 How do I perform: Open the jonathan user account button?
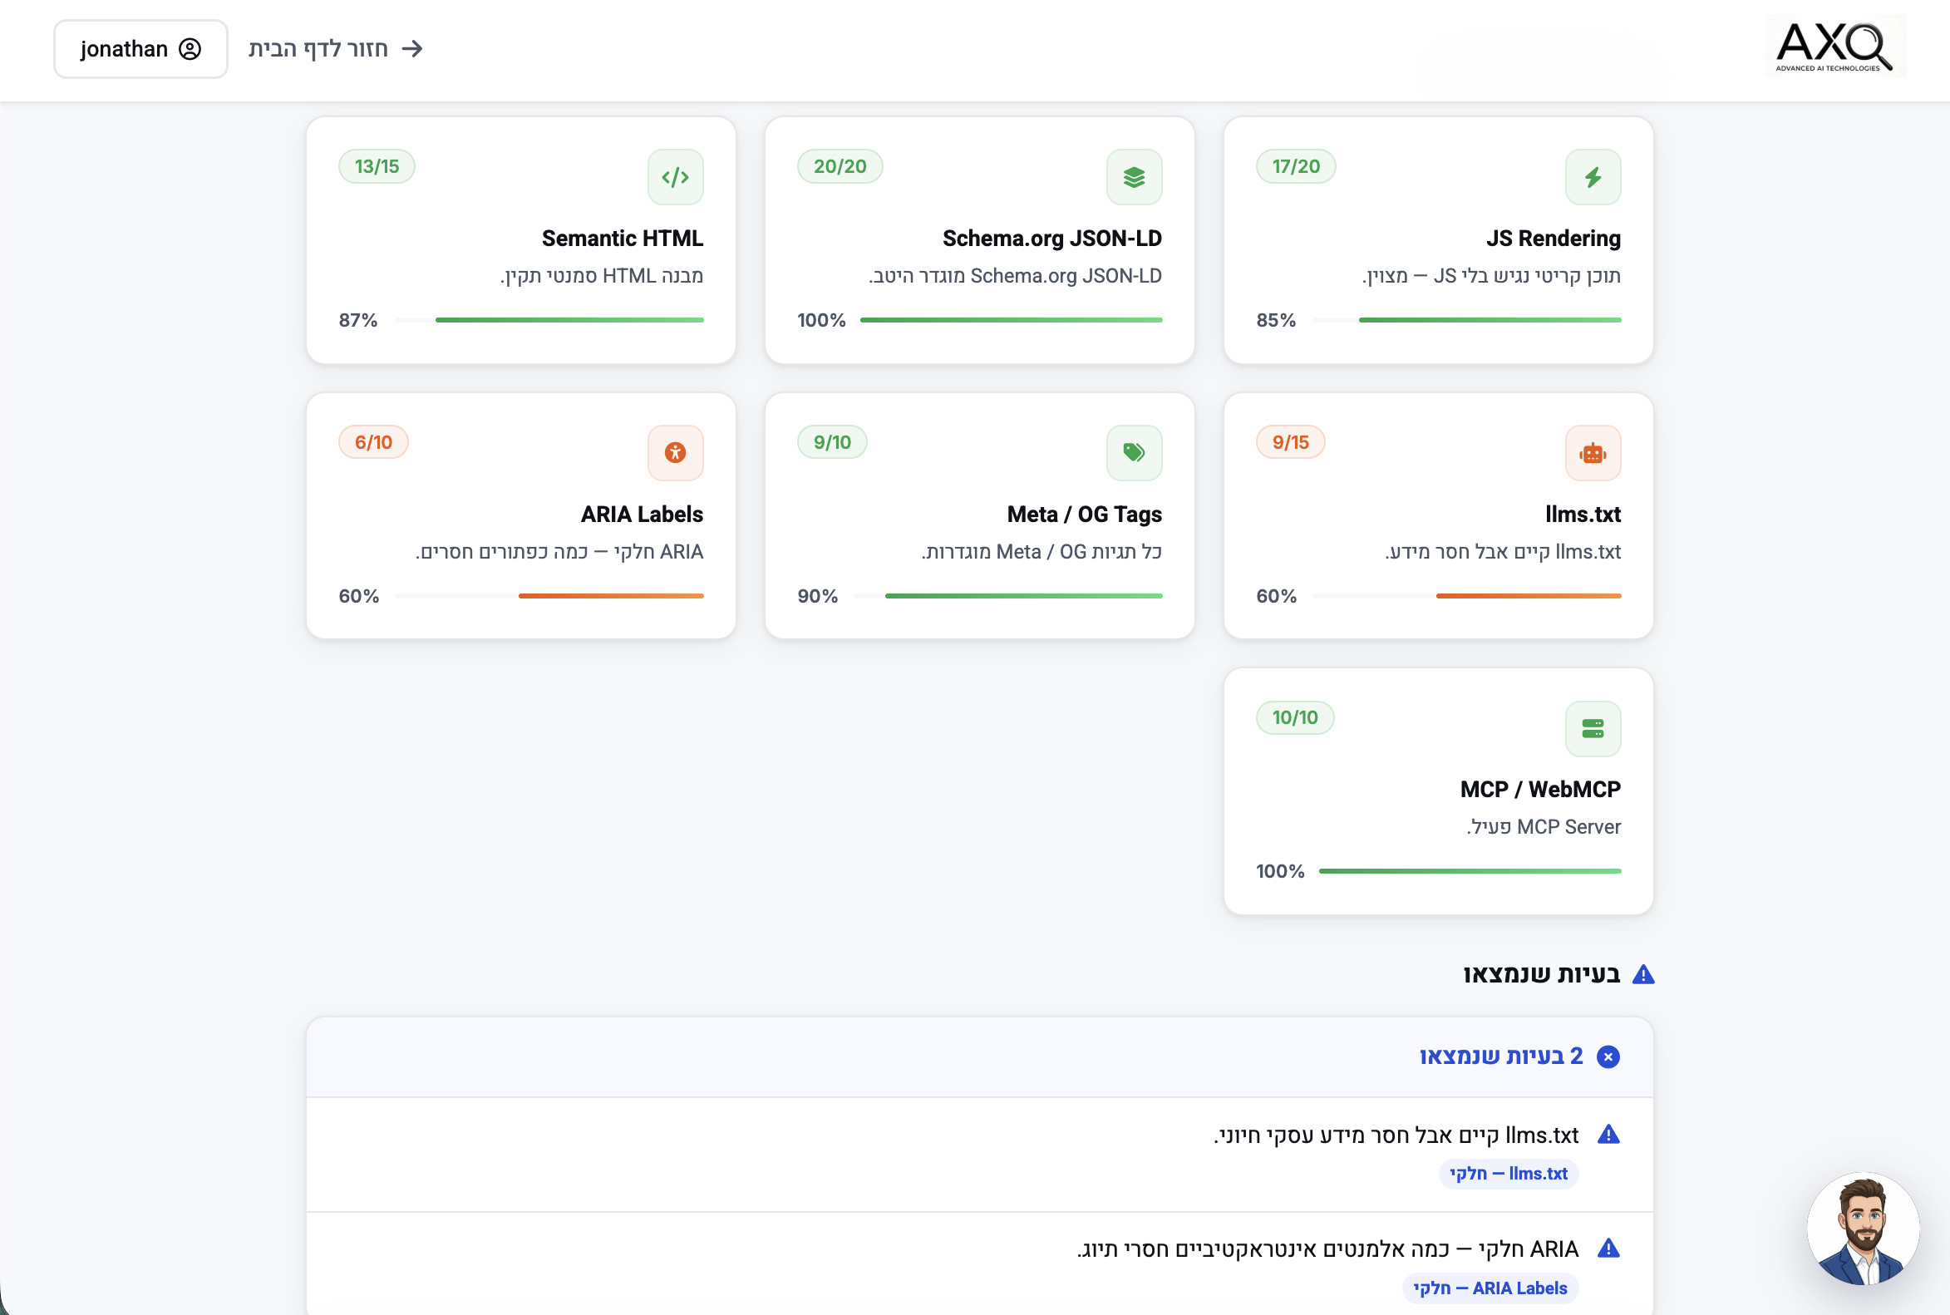coord(141,50)
